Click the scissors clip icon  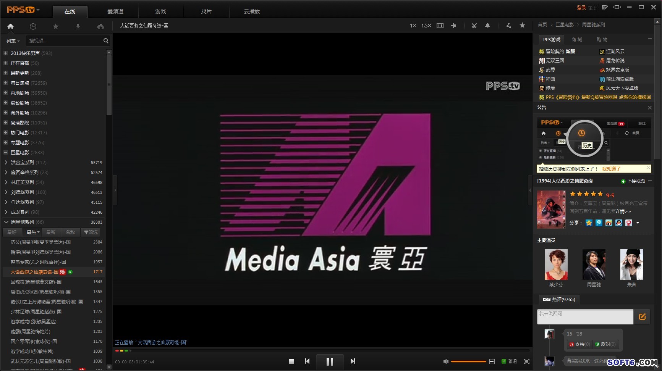pyautogui.click(x=474, y=26)
